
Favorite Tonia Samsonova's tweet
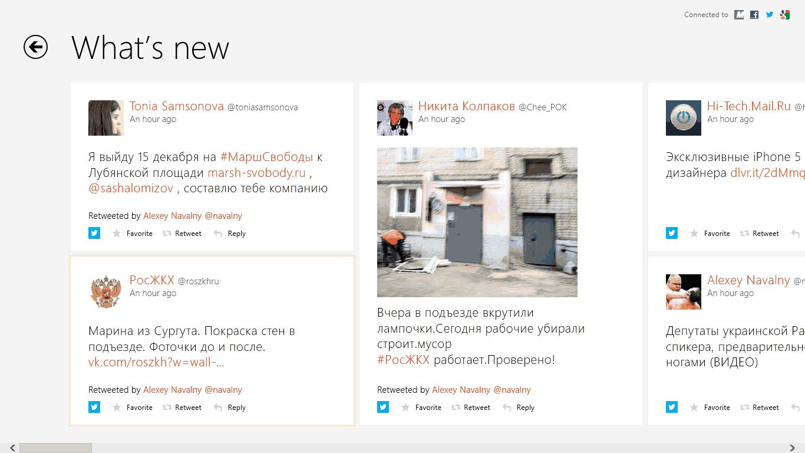point(133,234)
